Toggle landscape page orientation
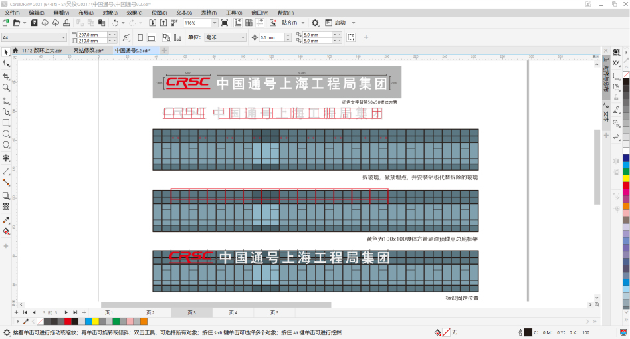Image resolution: width=630 pixels, height=339 pixels. [x=151, y=37]
